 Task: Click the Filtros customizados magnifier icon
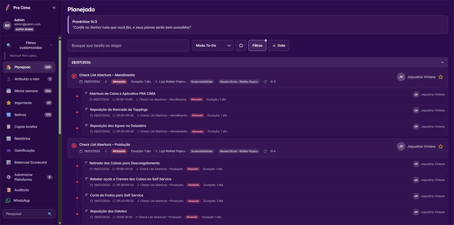click(x=9, y=45)
